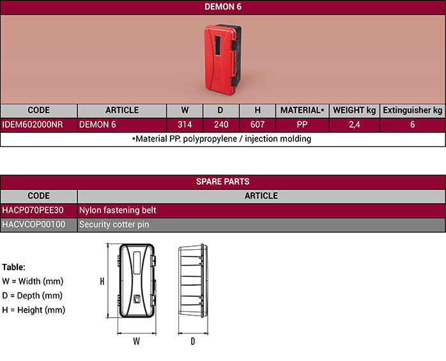Click the side-view cabinet technical drawing
Image resolution: width=446 pixels, height=361 pixels.
pyautogui.click(x=193, y=280)
